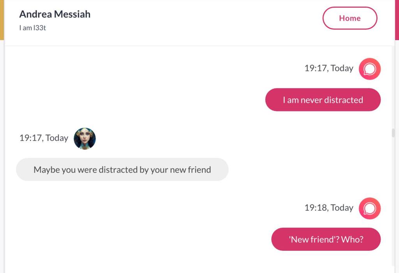
Task: Click the scrollbar track above the thumb
Action: click(x=393, y=86)
